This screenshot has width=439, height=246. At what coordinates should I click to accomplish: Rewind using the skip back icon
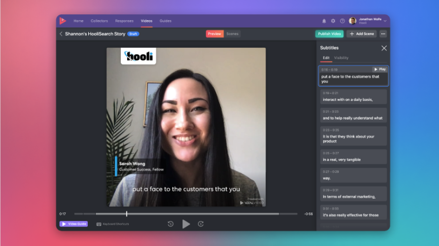(171, 224)
